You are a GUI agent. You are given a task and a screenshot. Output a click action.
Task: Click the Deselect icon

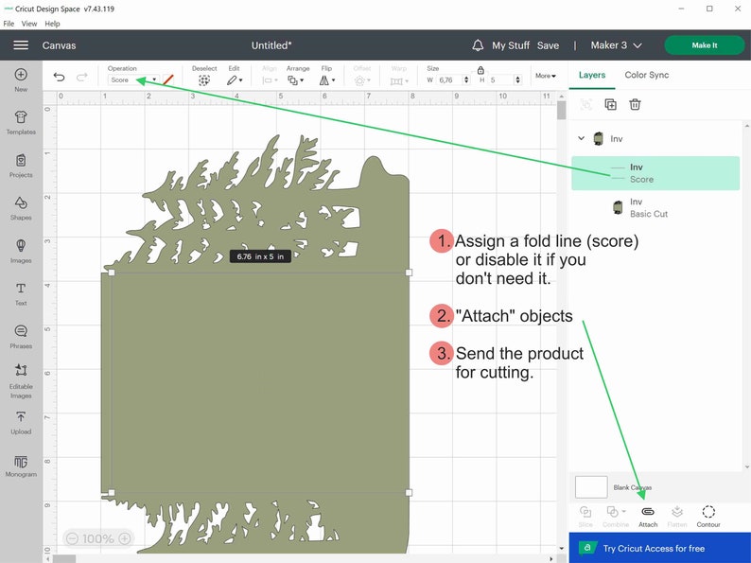click(204, 80)
